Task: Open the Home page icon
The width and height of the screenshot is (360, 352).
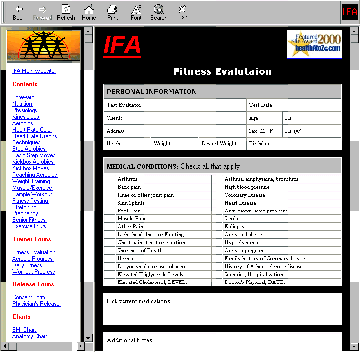Action: (x=89, y=13)
